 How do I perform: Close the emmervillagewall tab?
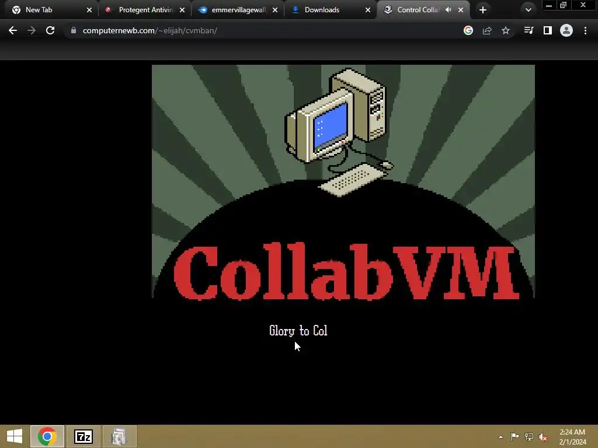point(275,10)
